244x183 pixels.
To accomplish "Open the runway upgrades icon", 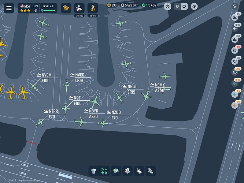I will click(x=150, y=171).
